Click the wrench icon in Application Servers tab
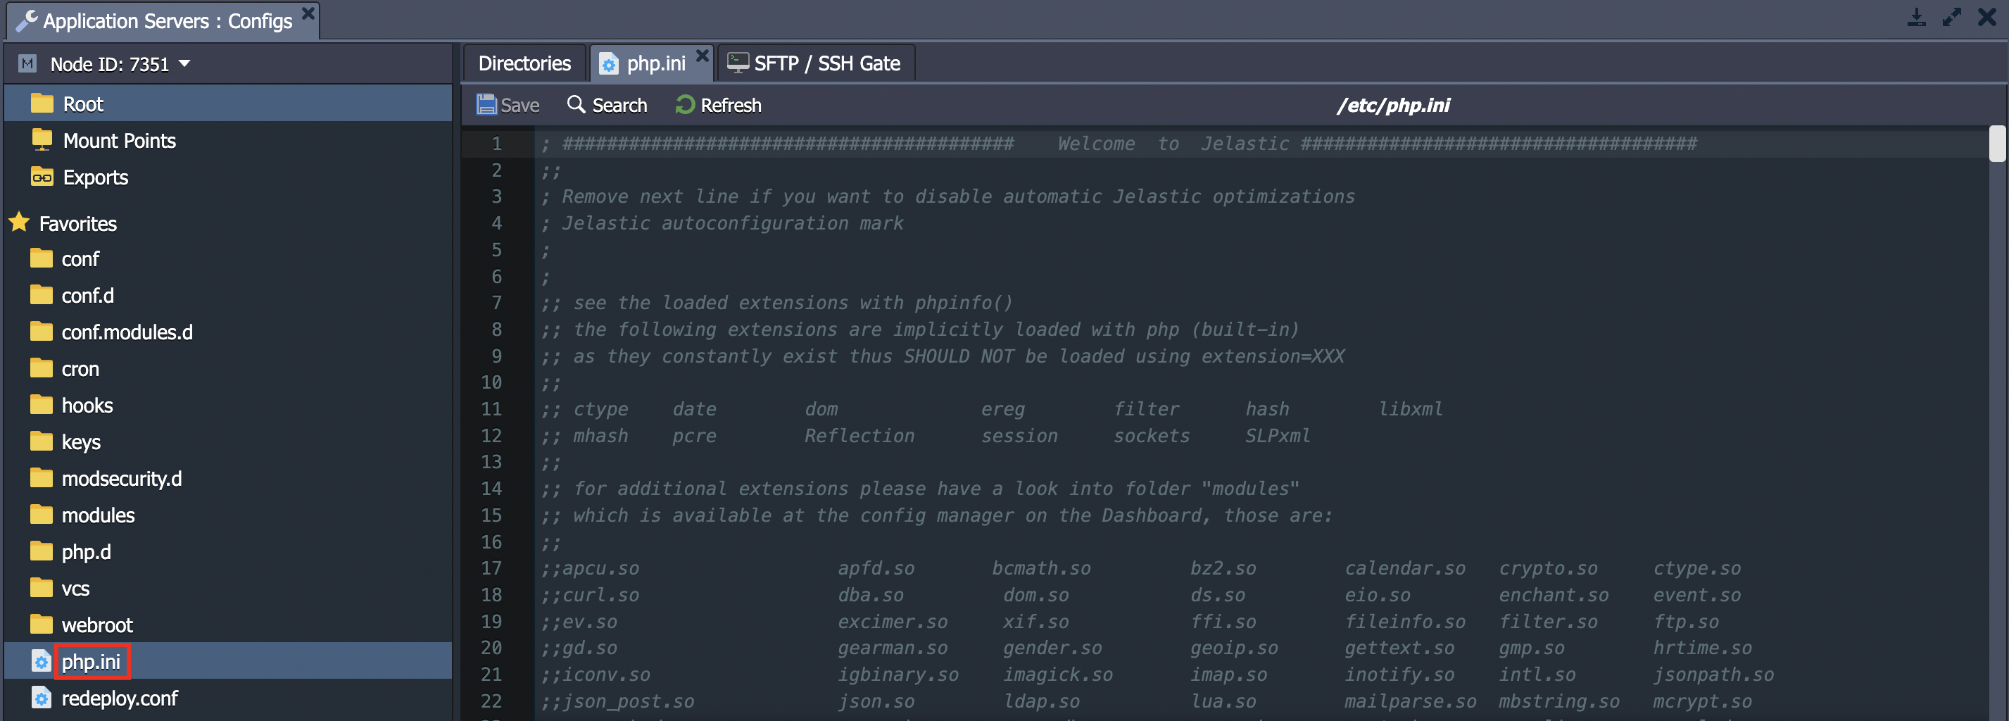 tap(26, 20)
